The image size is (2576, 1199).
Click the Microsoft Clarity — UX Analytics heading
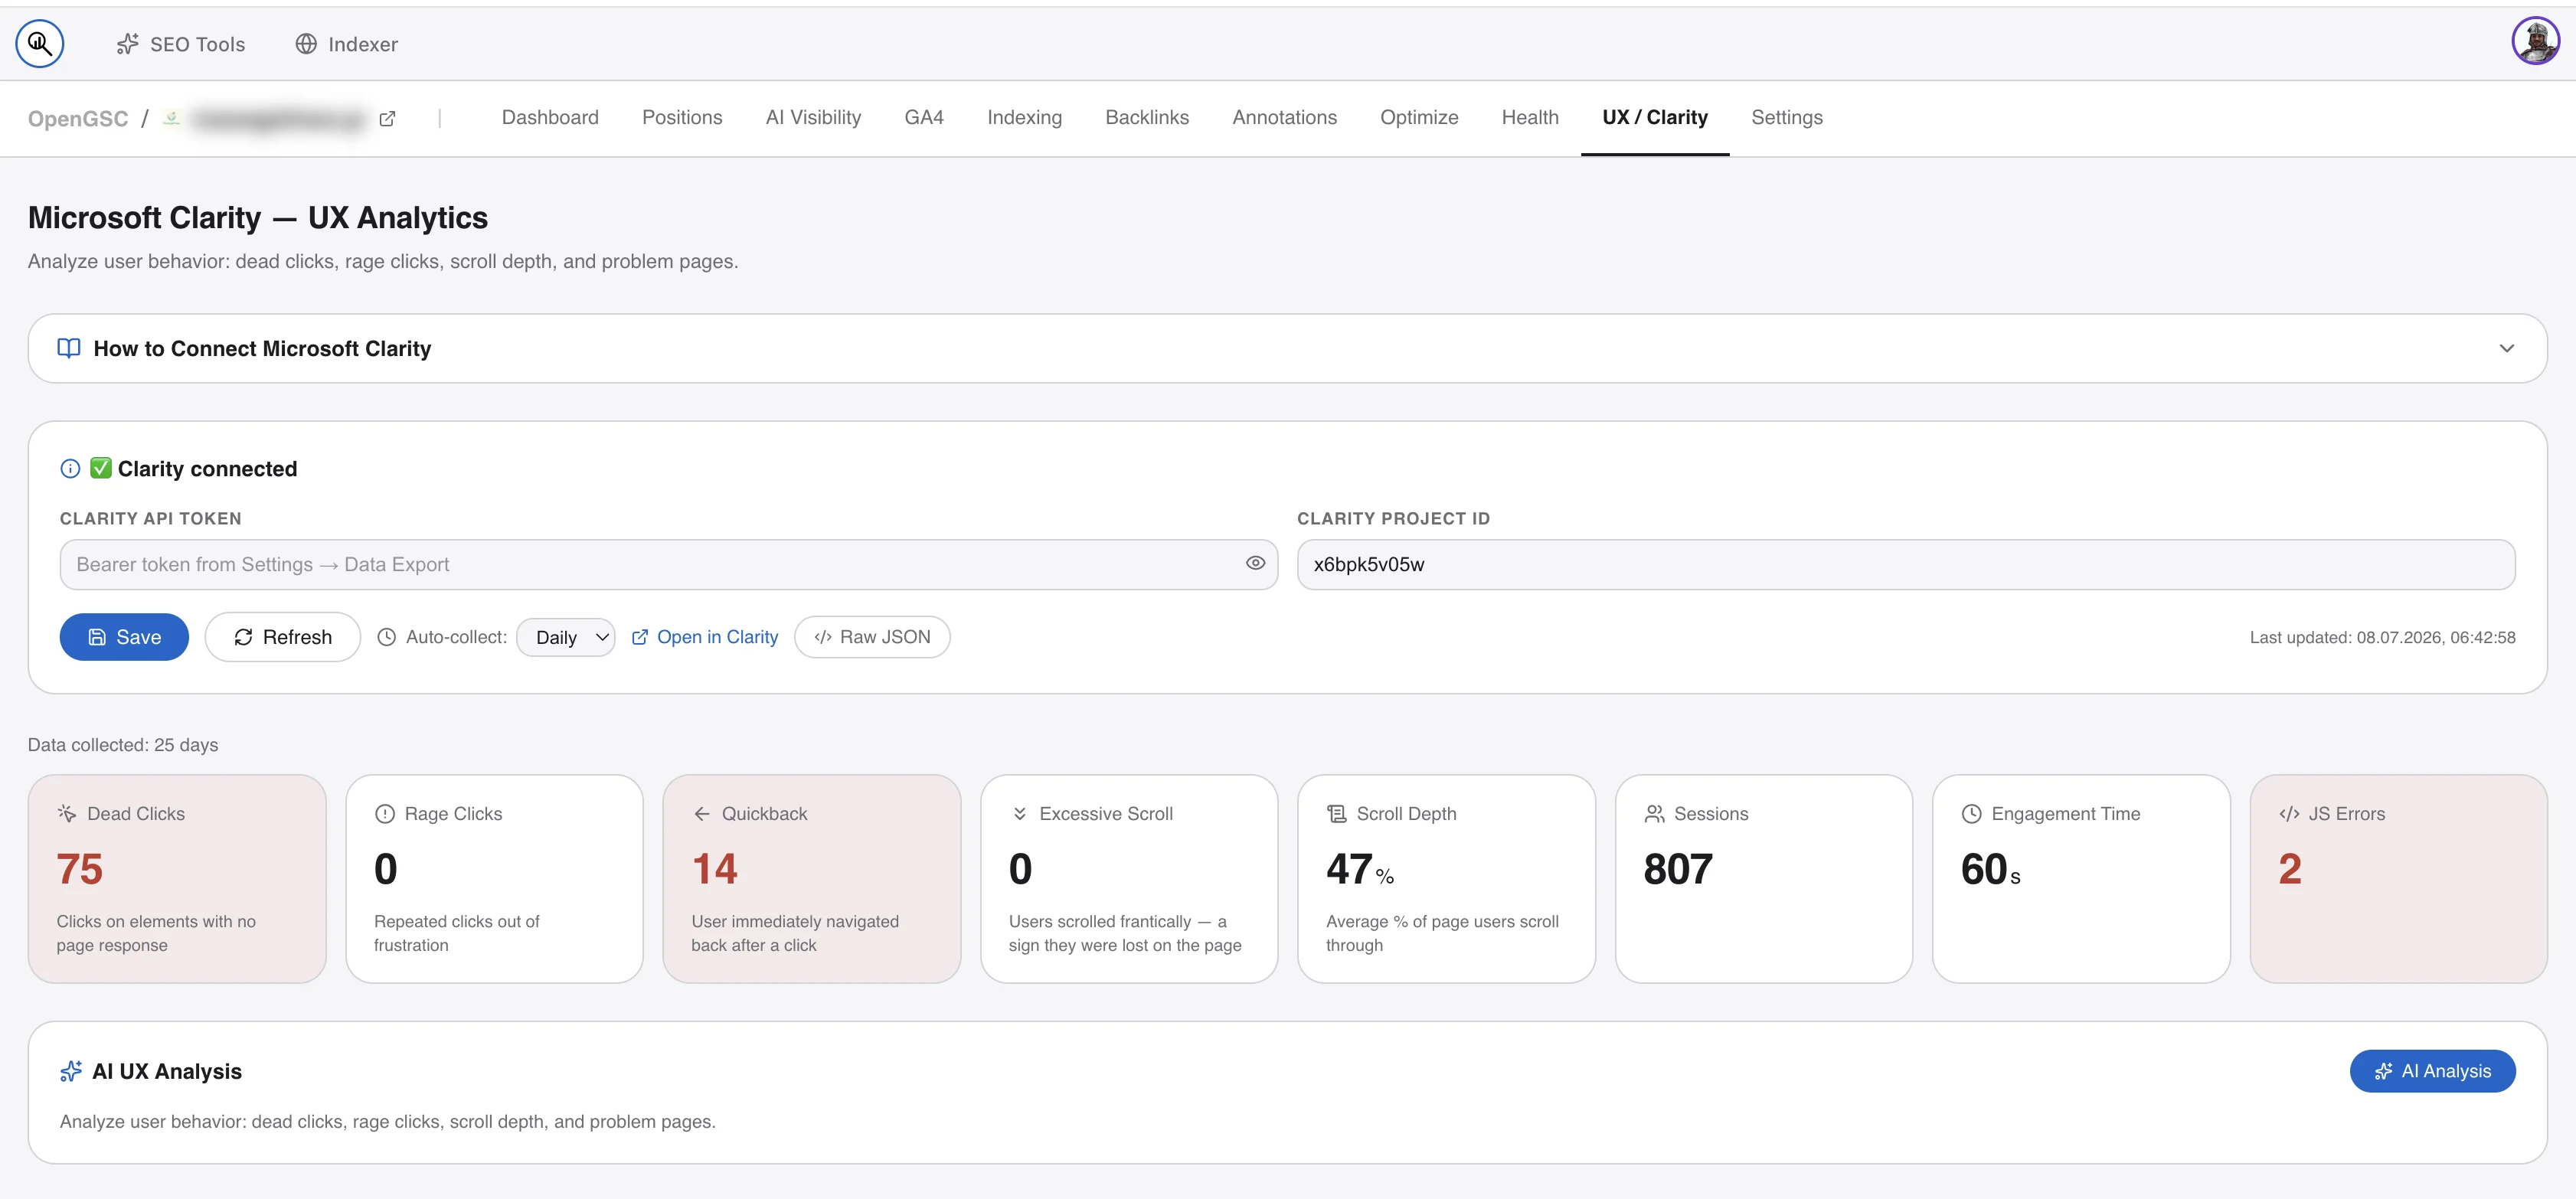click(258, 218)
